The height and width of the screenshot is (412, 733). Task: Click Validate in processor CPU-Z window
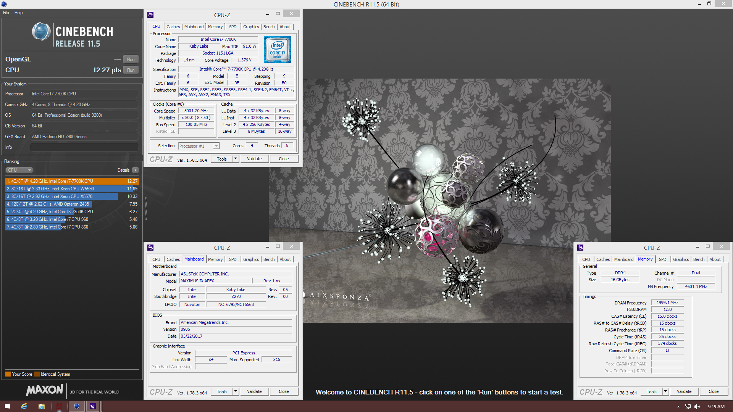pyautogui.click(x=254, y=159)
